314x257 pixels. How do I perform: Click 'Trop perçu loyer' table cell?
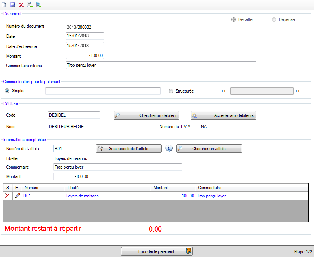pyautogui.click(x=252, y=196)
